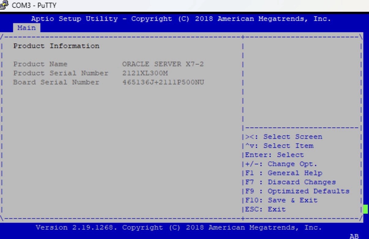
Task: Click the F7 Discard Changes line
Action: click(291, 182)
